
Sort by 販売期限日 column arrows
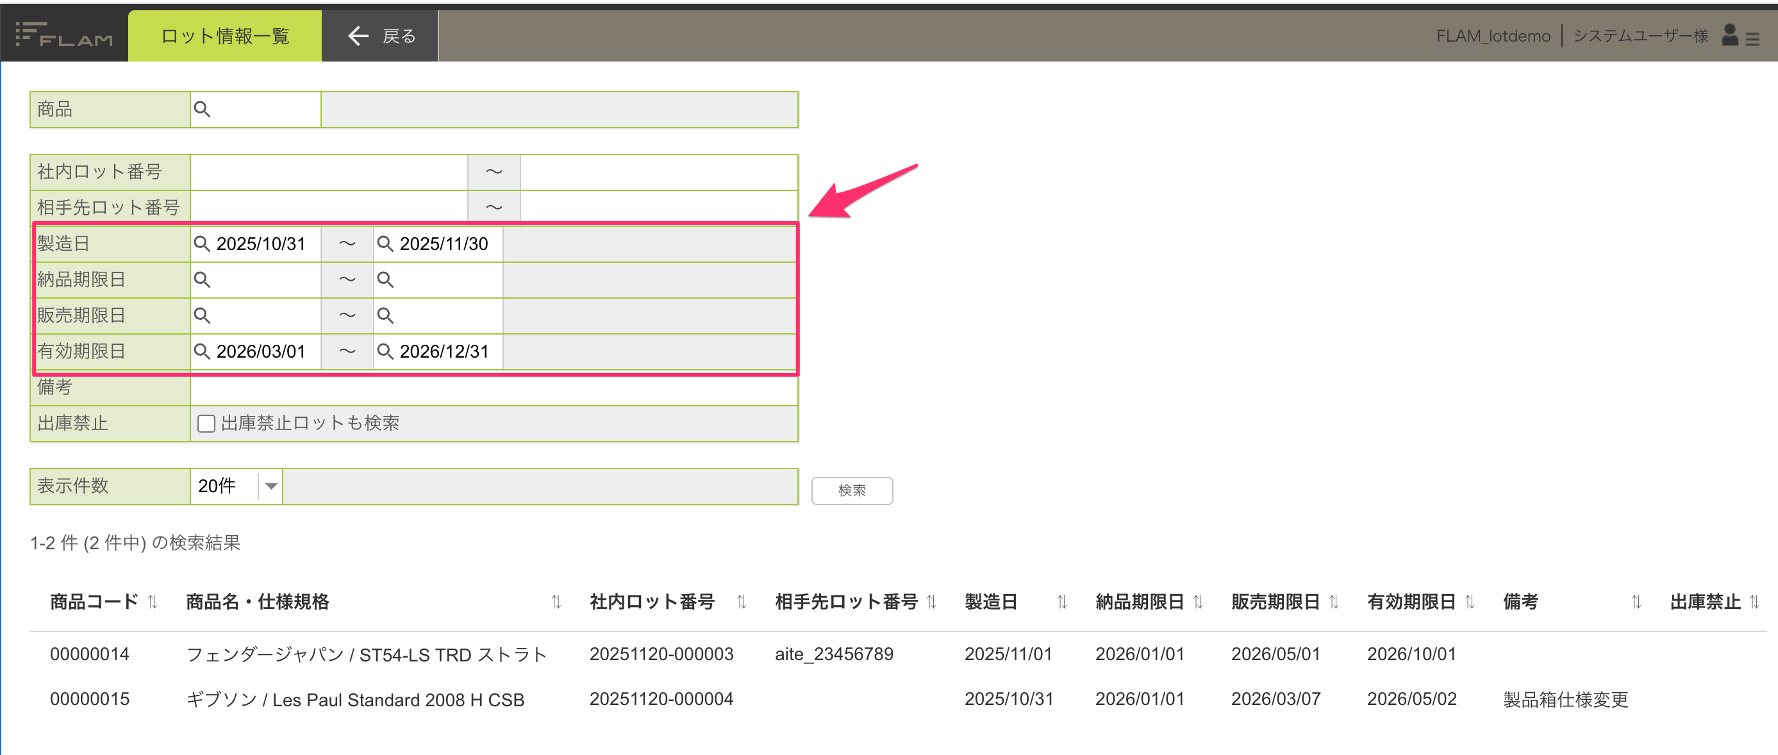1334,602
